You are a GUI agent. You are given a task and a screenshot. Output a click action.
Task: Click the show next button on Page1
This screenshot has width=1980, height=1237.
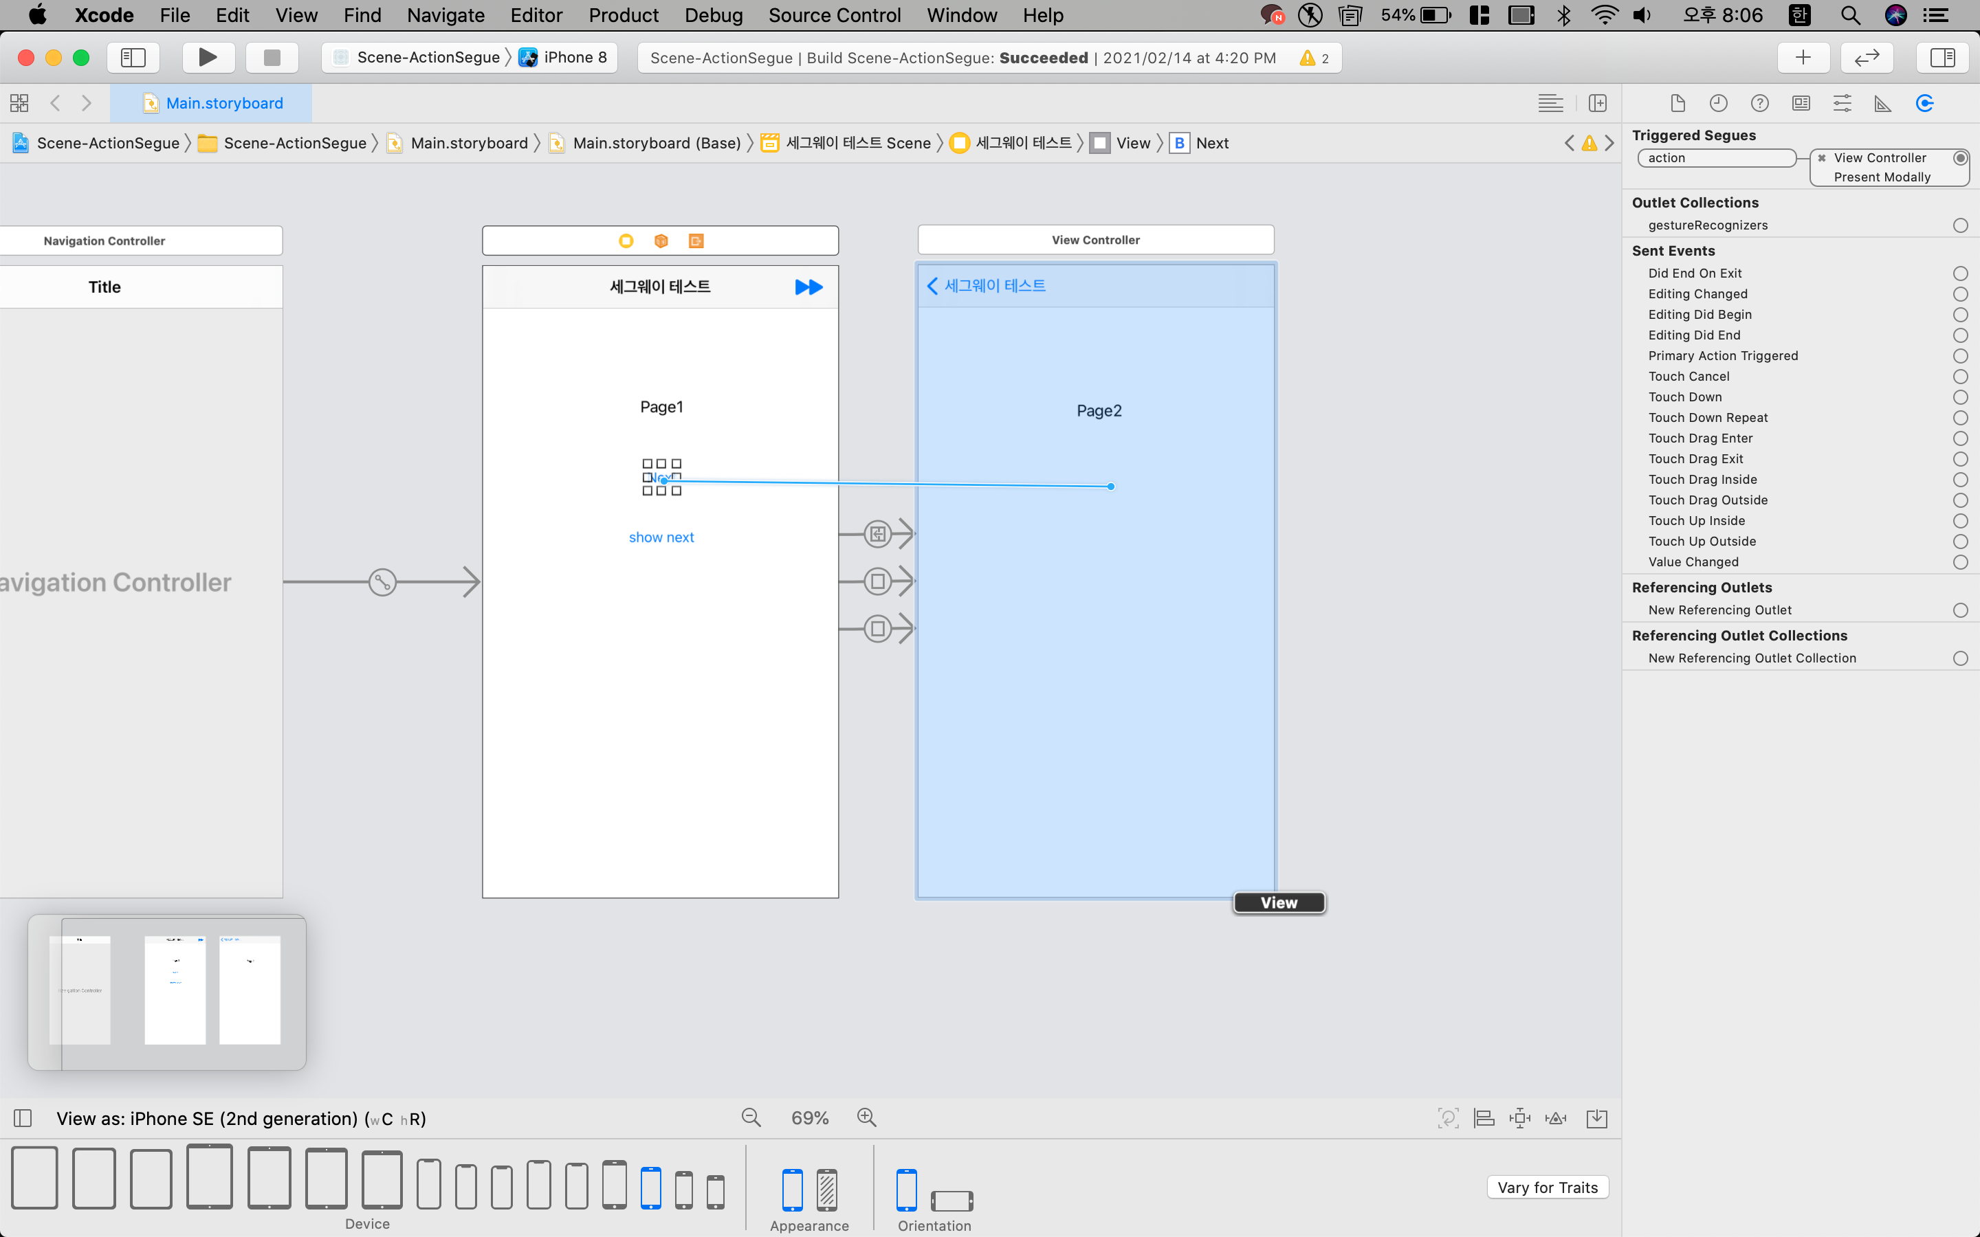click(x=661, y=537)
